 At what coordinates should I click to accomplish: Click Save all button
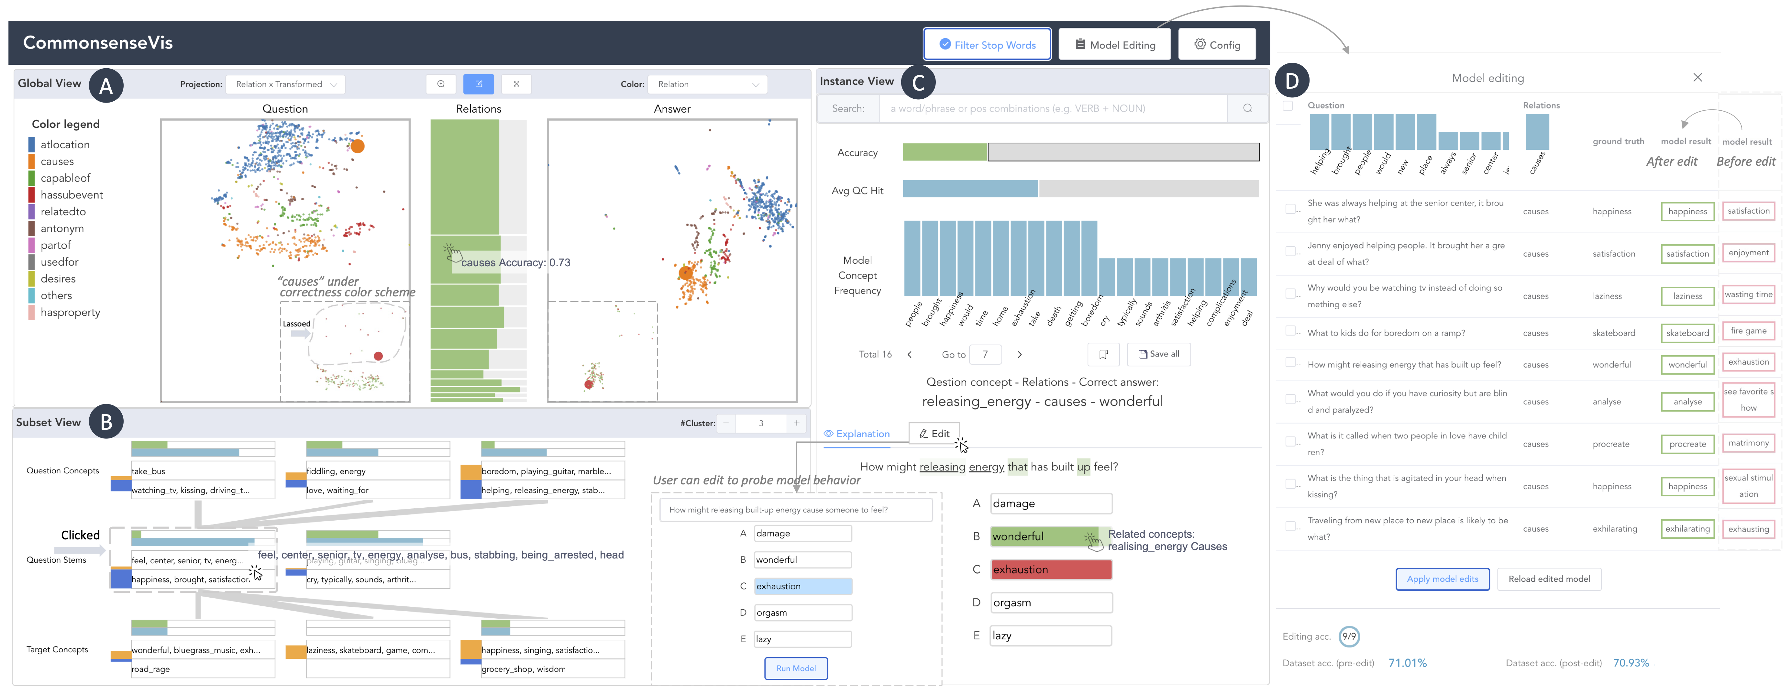coord(1158,354)
